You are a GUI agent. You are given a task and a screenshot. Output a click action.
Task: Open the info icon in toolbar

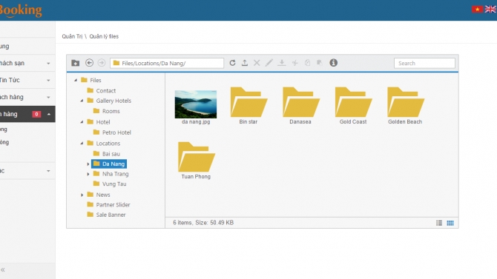333,63
